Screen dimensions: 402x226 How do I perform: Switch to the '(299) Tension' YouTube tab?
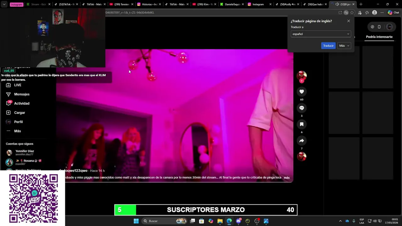coord(121,4)
